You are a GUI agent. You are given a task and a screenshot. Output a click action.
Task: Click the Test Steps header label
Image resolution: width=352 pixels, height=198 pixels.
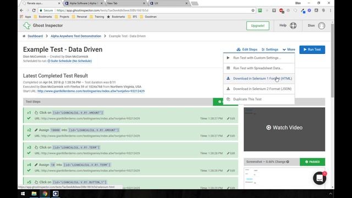coord(33,102)
